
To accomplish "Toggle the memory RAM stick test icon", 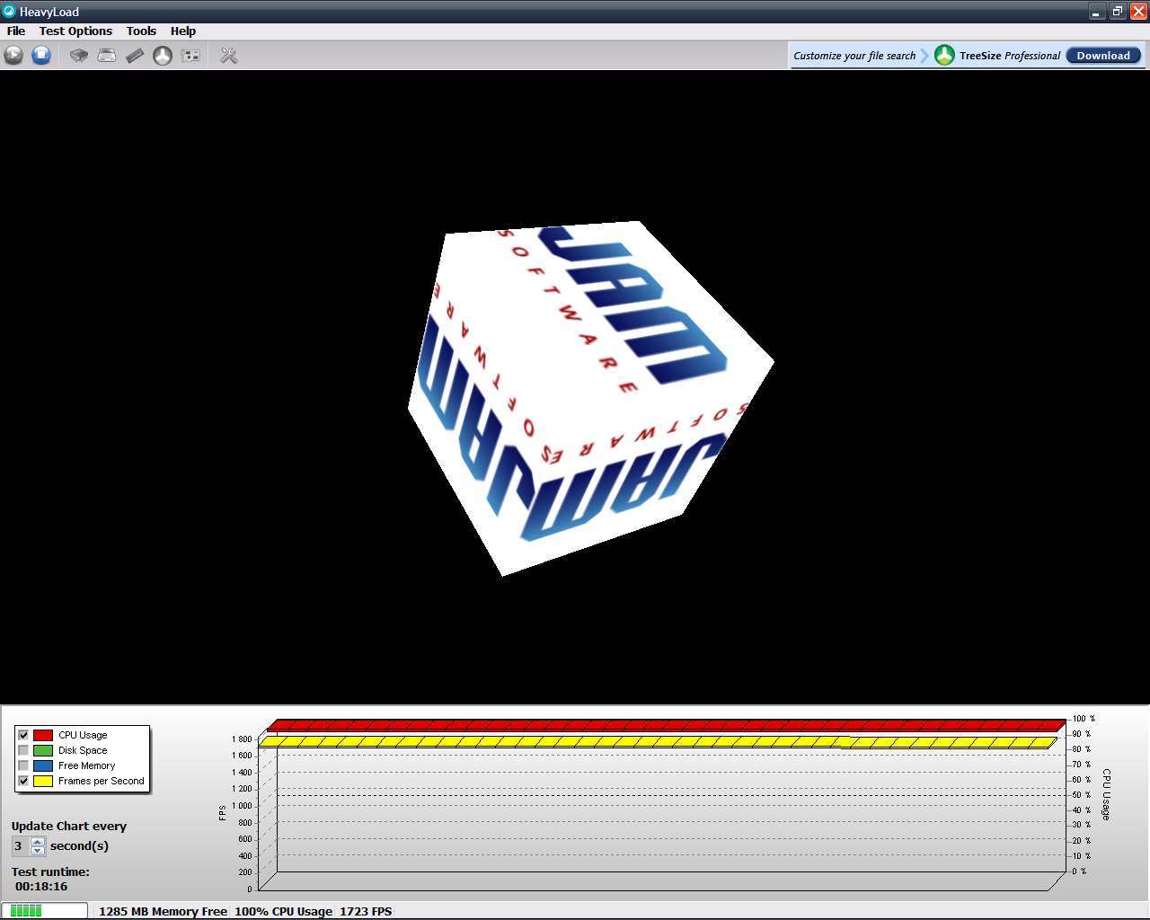I will pyautogui.click(x=135, y=56).
